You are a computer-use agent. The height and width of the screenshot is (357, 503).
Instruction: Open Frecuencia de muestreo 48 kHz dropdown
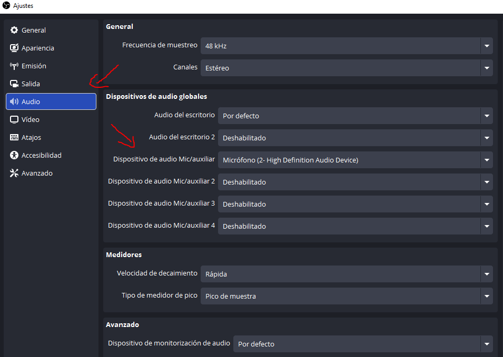[347, 46]
